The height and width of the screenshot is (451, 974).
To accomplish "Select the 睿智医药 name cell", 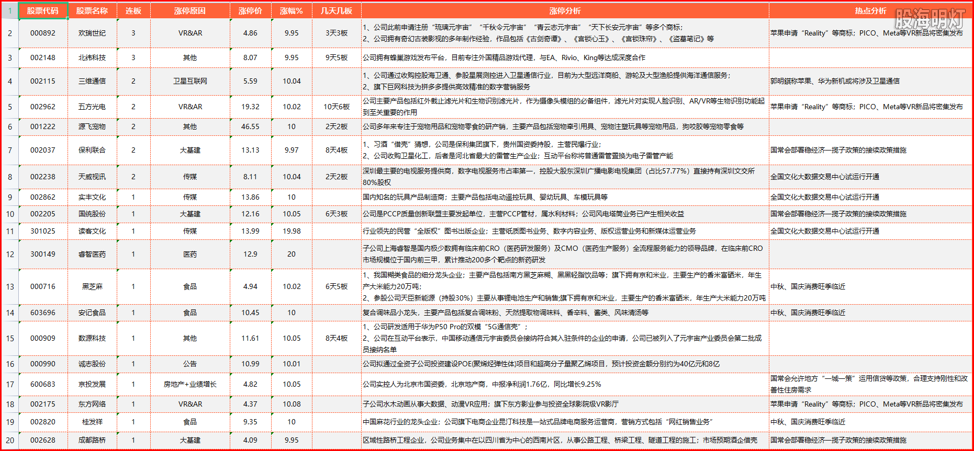I will pyautogui.click(x=92, y=254).
